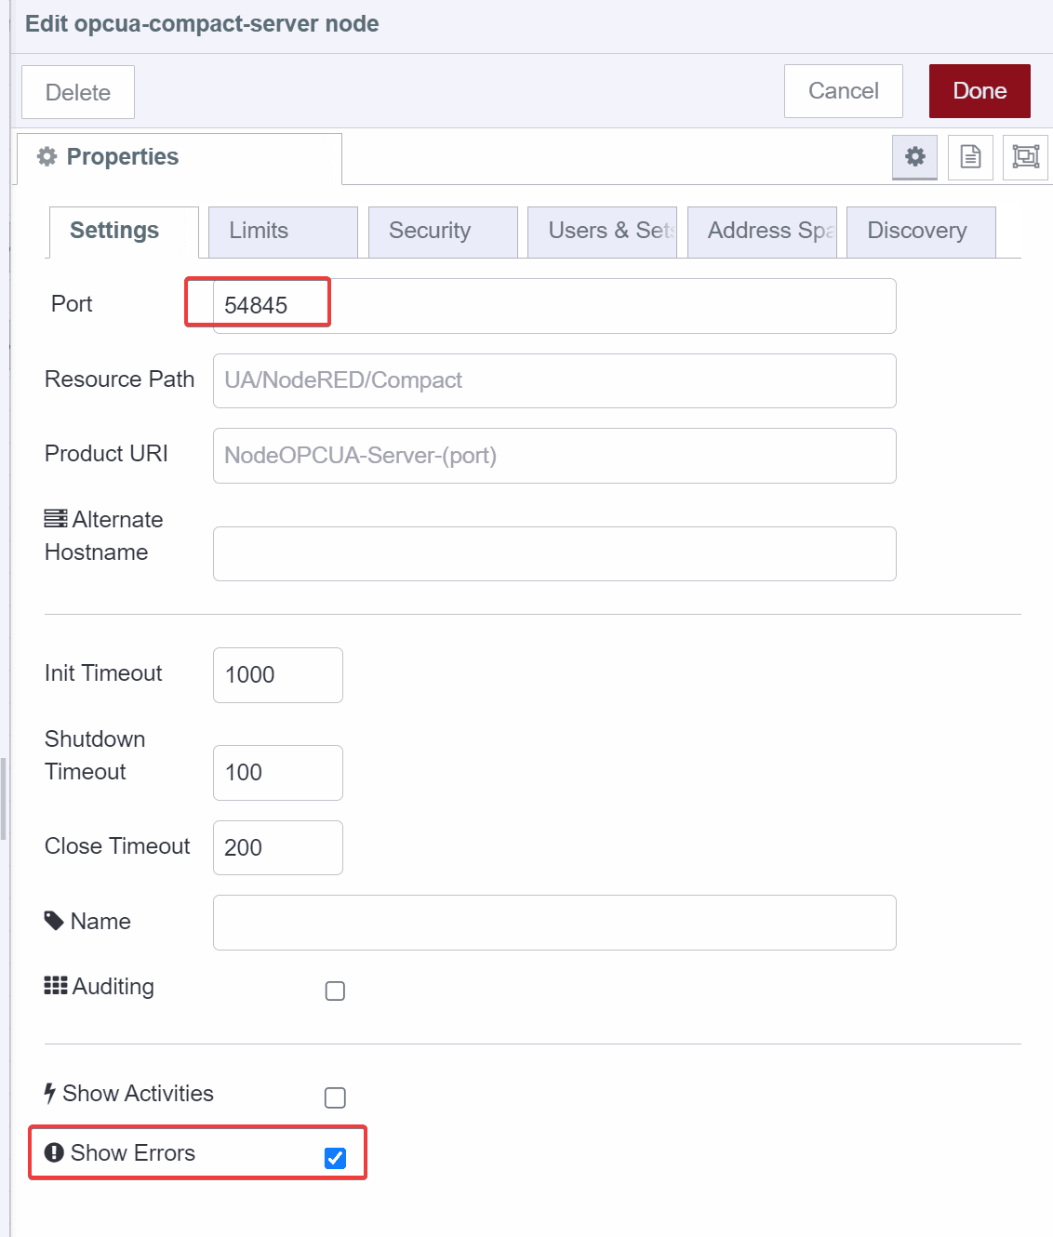1053x1237 pixels.
Task: Enable the Show Activities checkbox
Action: pos(335,1097)
